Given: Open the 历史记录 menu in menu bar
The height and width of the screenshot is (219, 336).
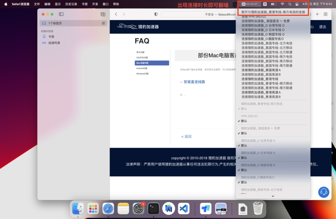Looking at the screenshot, I should tap(71, 4).
